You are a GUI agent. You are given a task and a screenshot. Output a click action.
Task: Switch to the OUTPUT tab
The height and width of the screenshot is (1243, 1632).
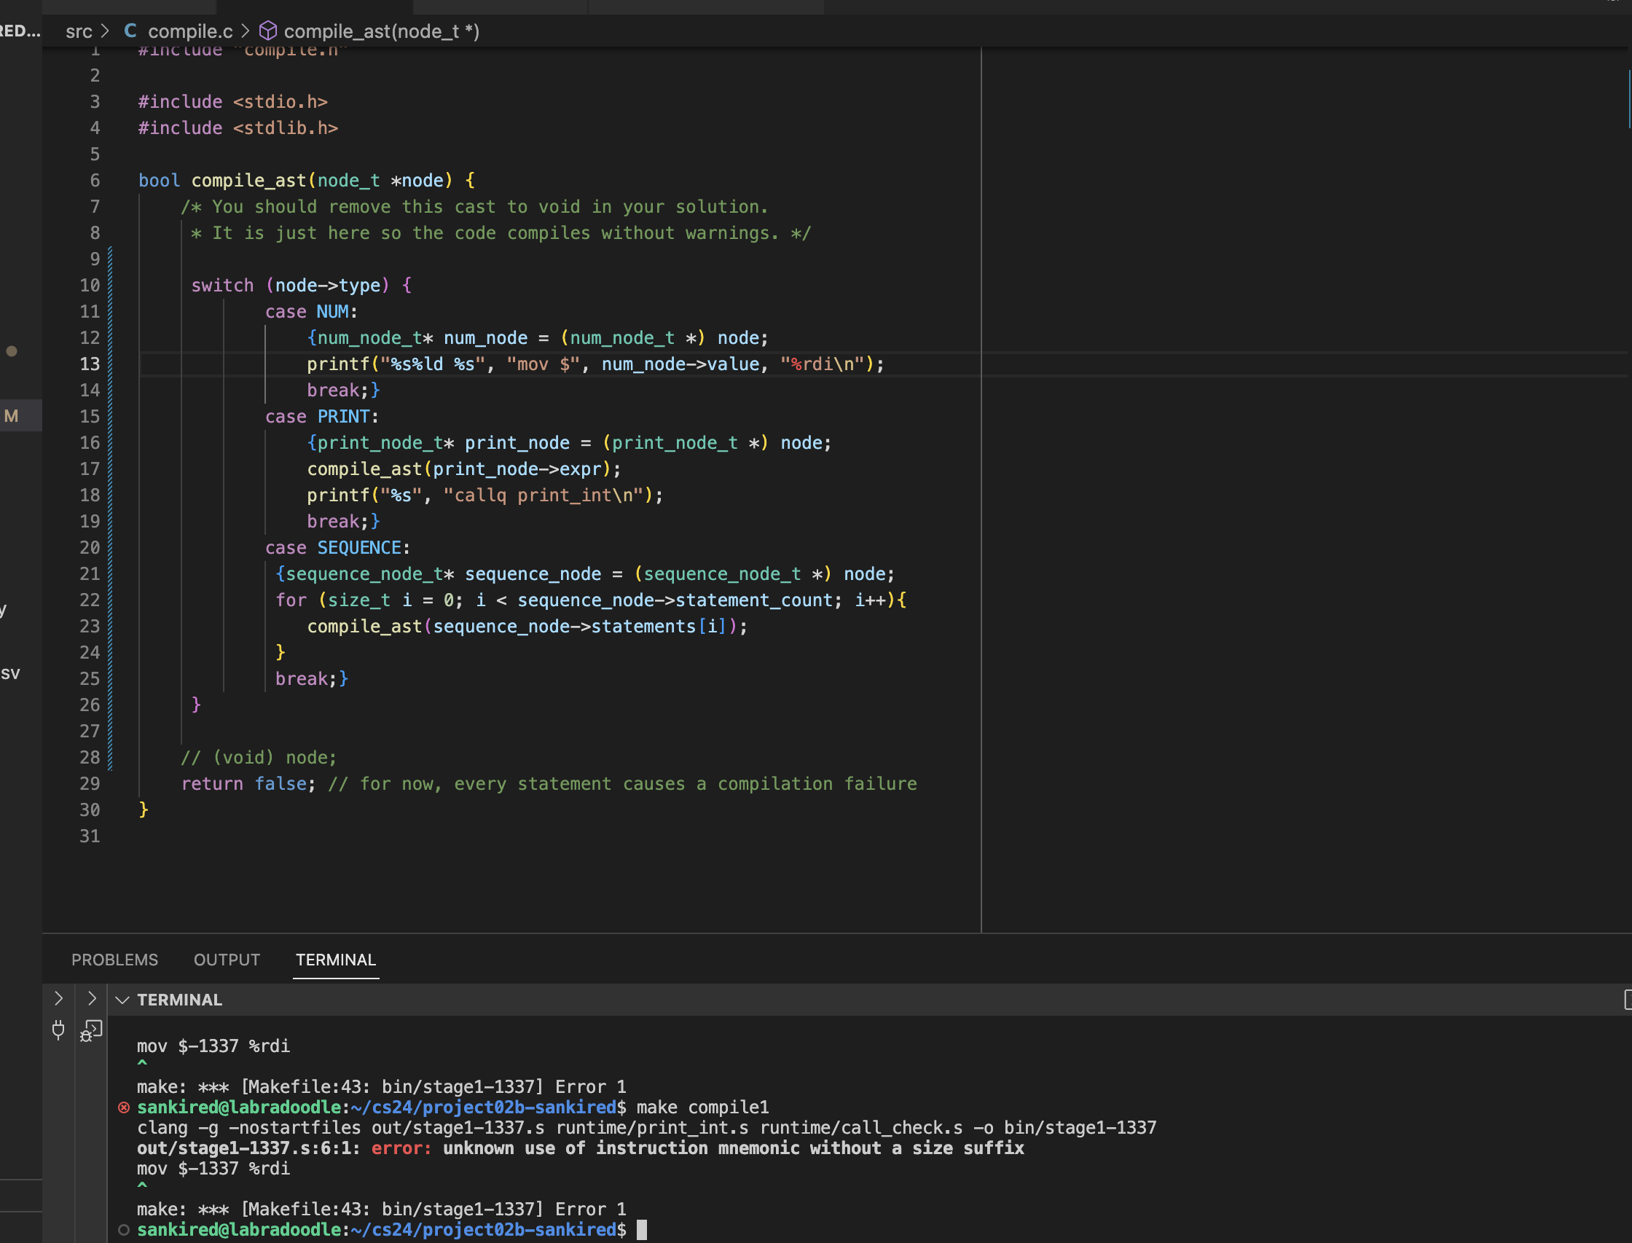pyautogui.click(x=227, y=960)
